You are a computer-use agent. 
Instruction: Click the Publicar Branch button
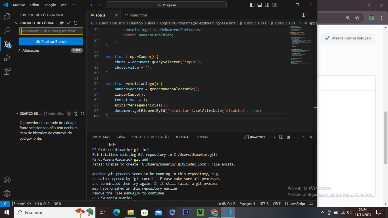(x=51, y=41)
